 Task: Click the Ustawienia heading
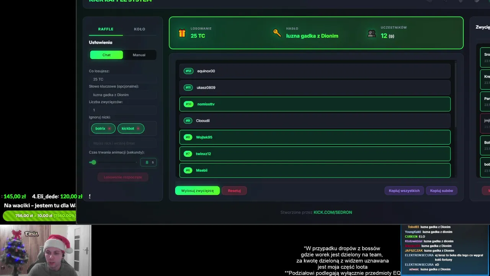101,43
